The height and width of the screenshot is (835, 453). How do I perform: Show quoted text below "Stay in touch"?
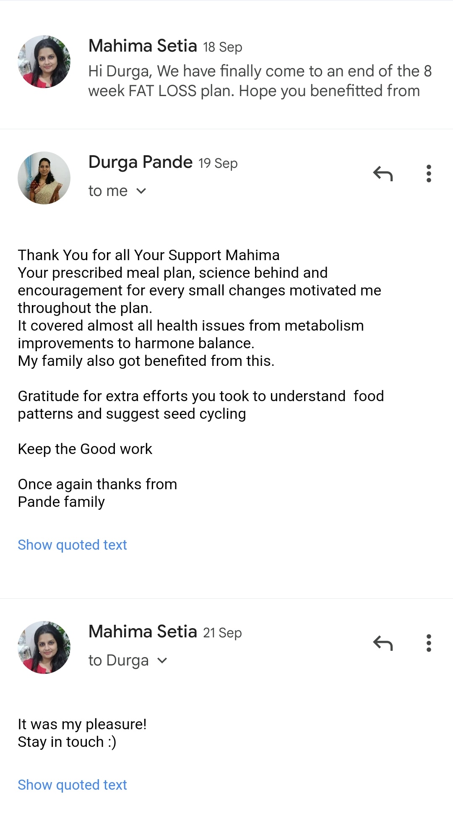click(x=72, y=785)
